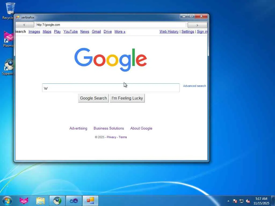275x206 pixels.
Task: Focus the address bar with google.com
Action: pyautogui.click(x=111, y=25)
